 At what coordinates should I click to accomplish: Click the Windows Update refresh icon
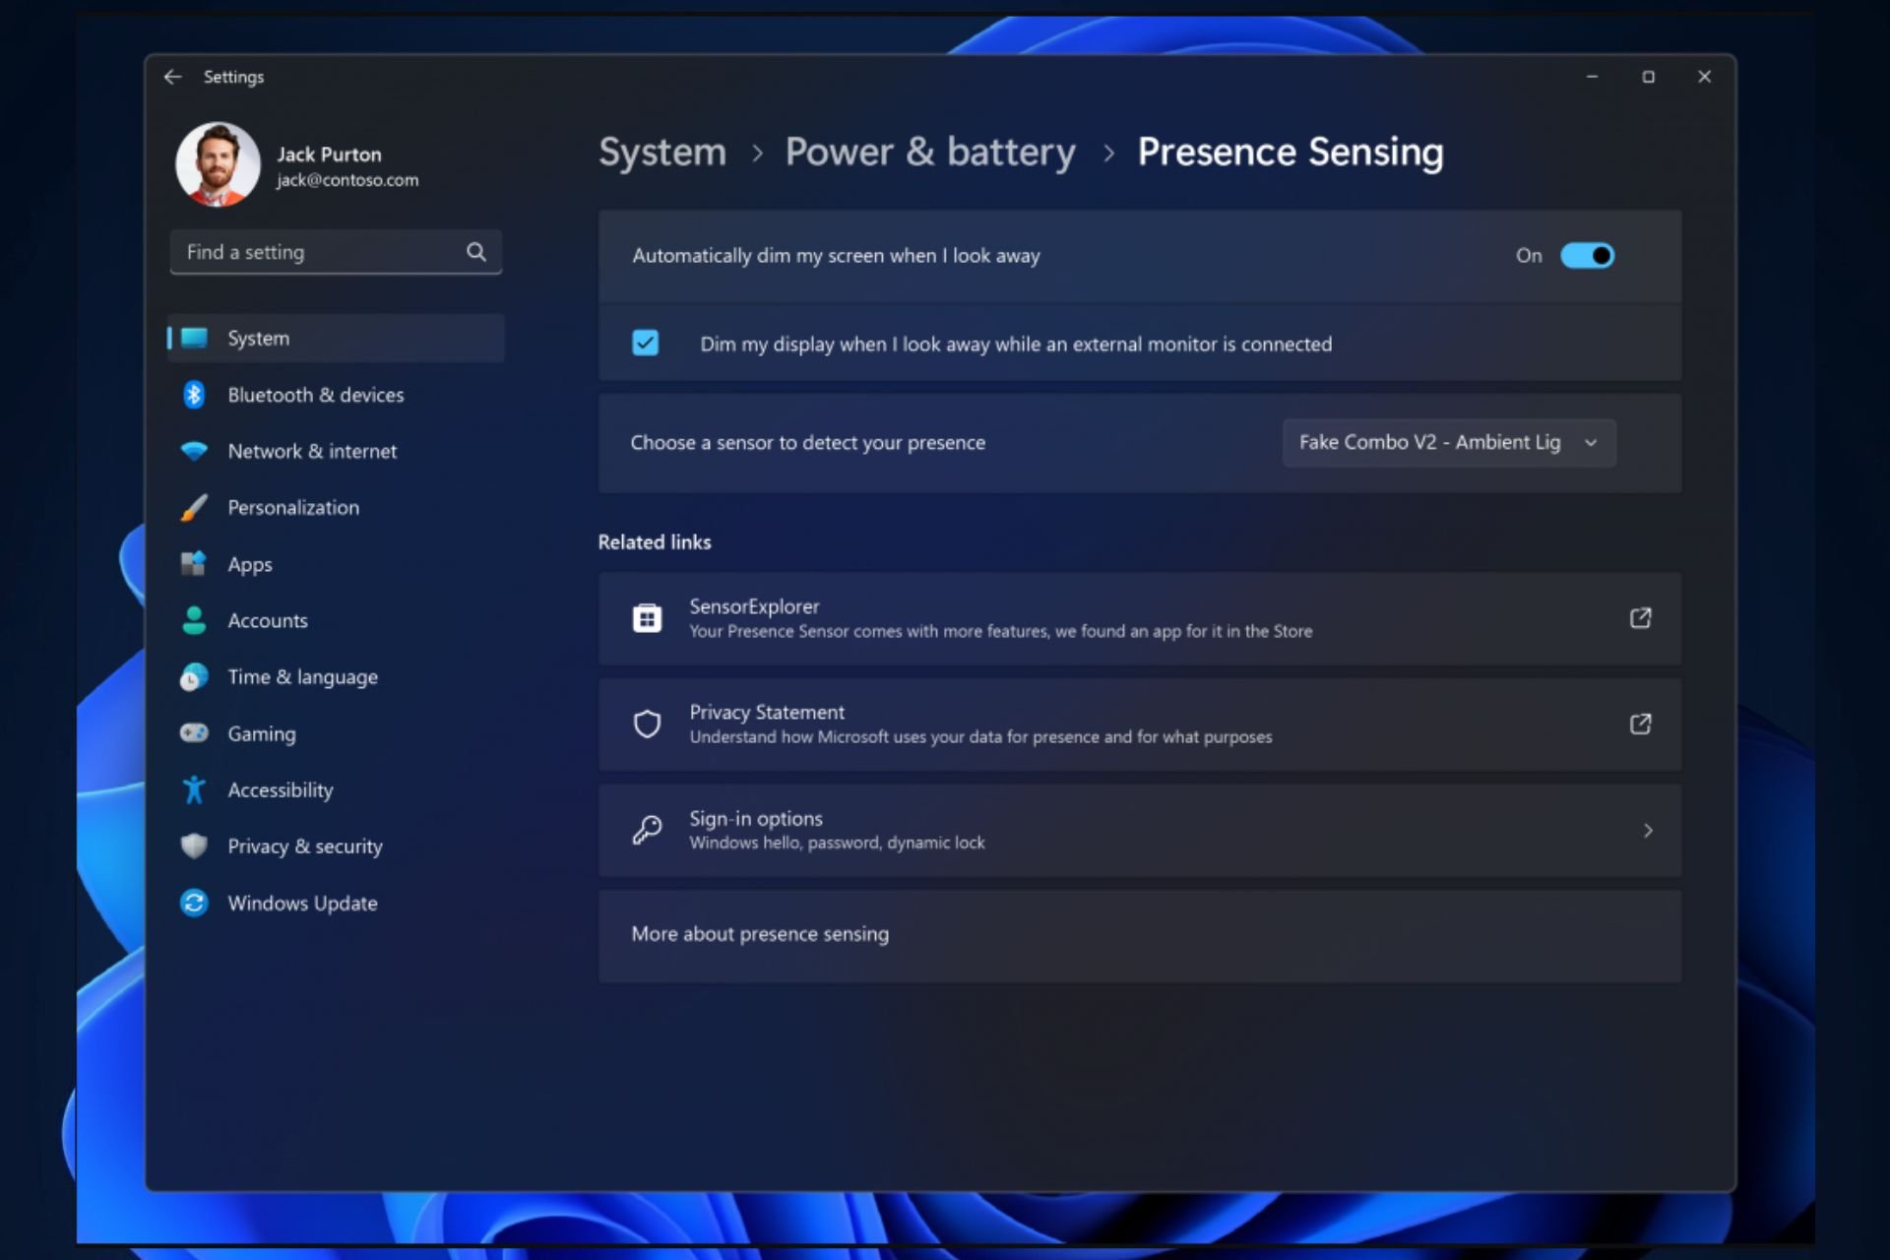pyautogui.click(x=193, y=903)
